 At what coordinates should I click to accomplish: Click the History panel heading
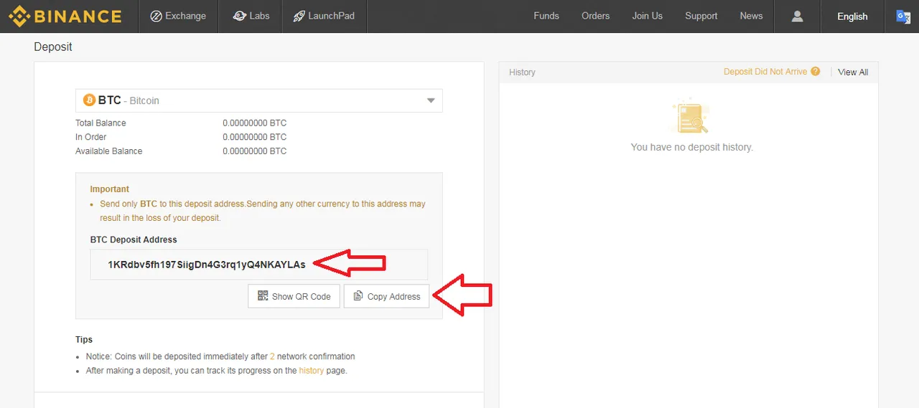(x=522, y=72)
